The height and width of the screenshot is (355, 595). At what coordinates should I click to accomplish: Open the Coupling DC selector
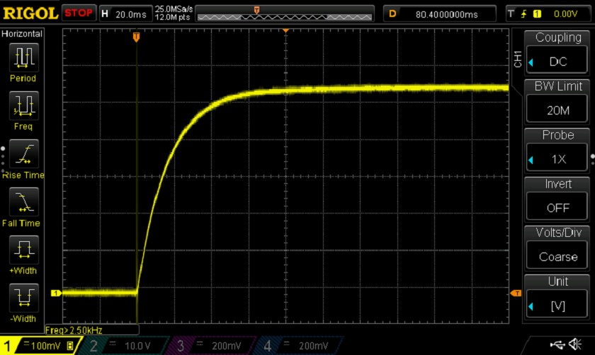point(557,62)
